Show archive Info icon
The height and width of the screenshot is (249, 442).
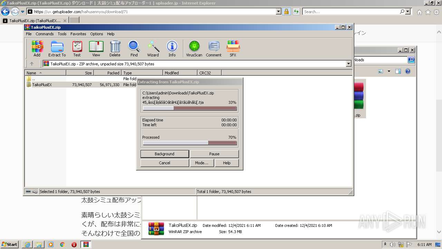point(172,48)
